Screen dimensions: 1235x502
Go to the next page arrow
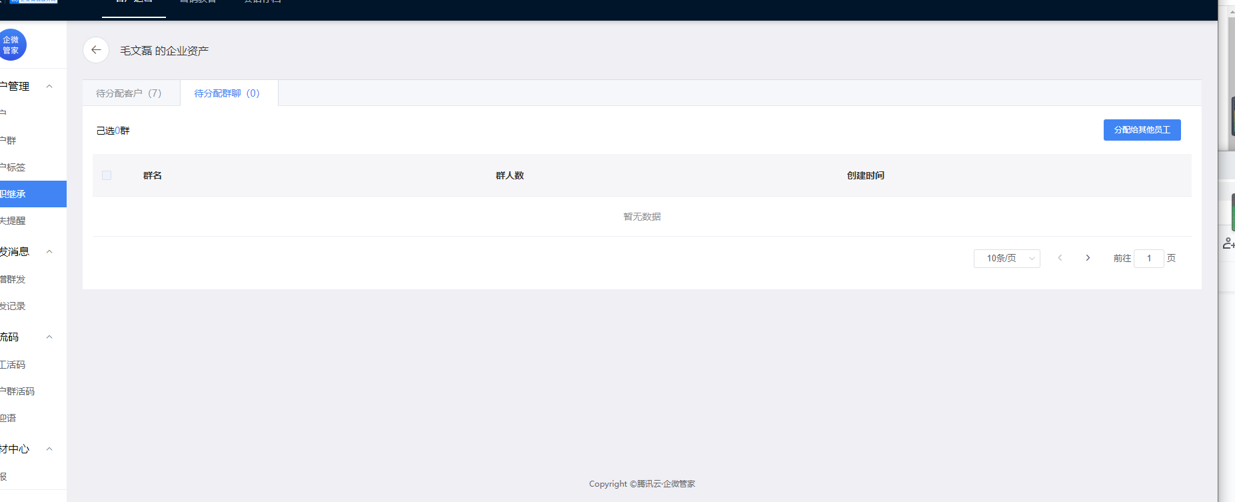click(1088, 258)
